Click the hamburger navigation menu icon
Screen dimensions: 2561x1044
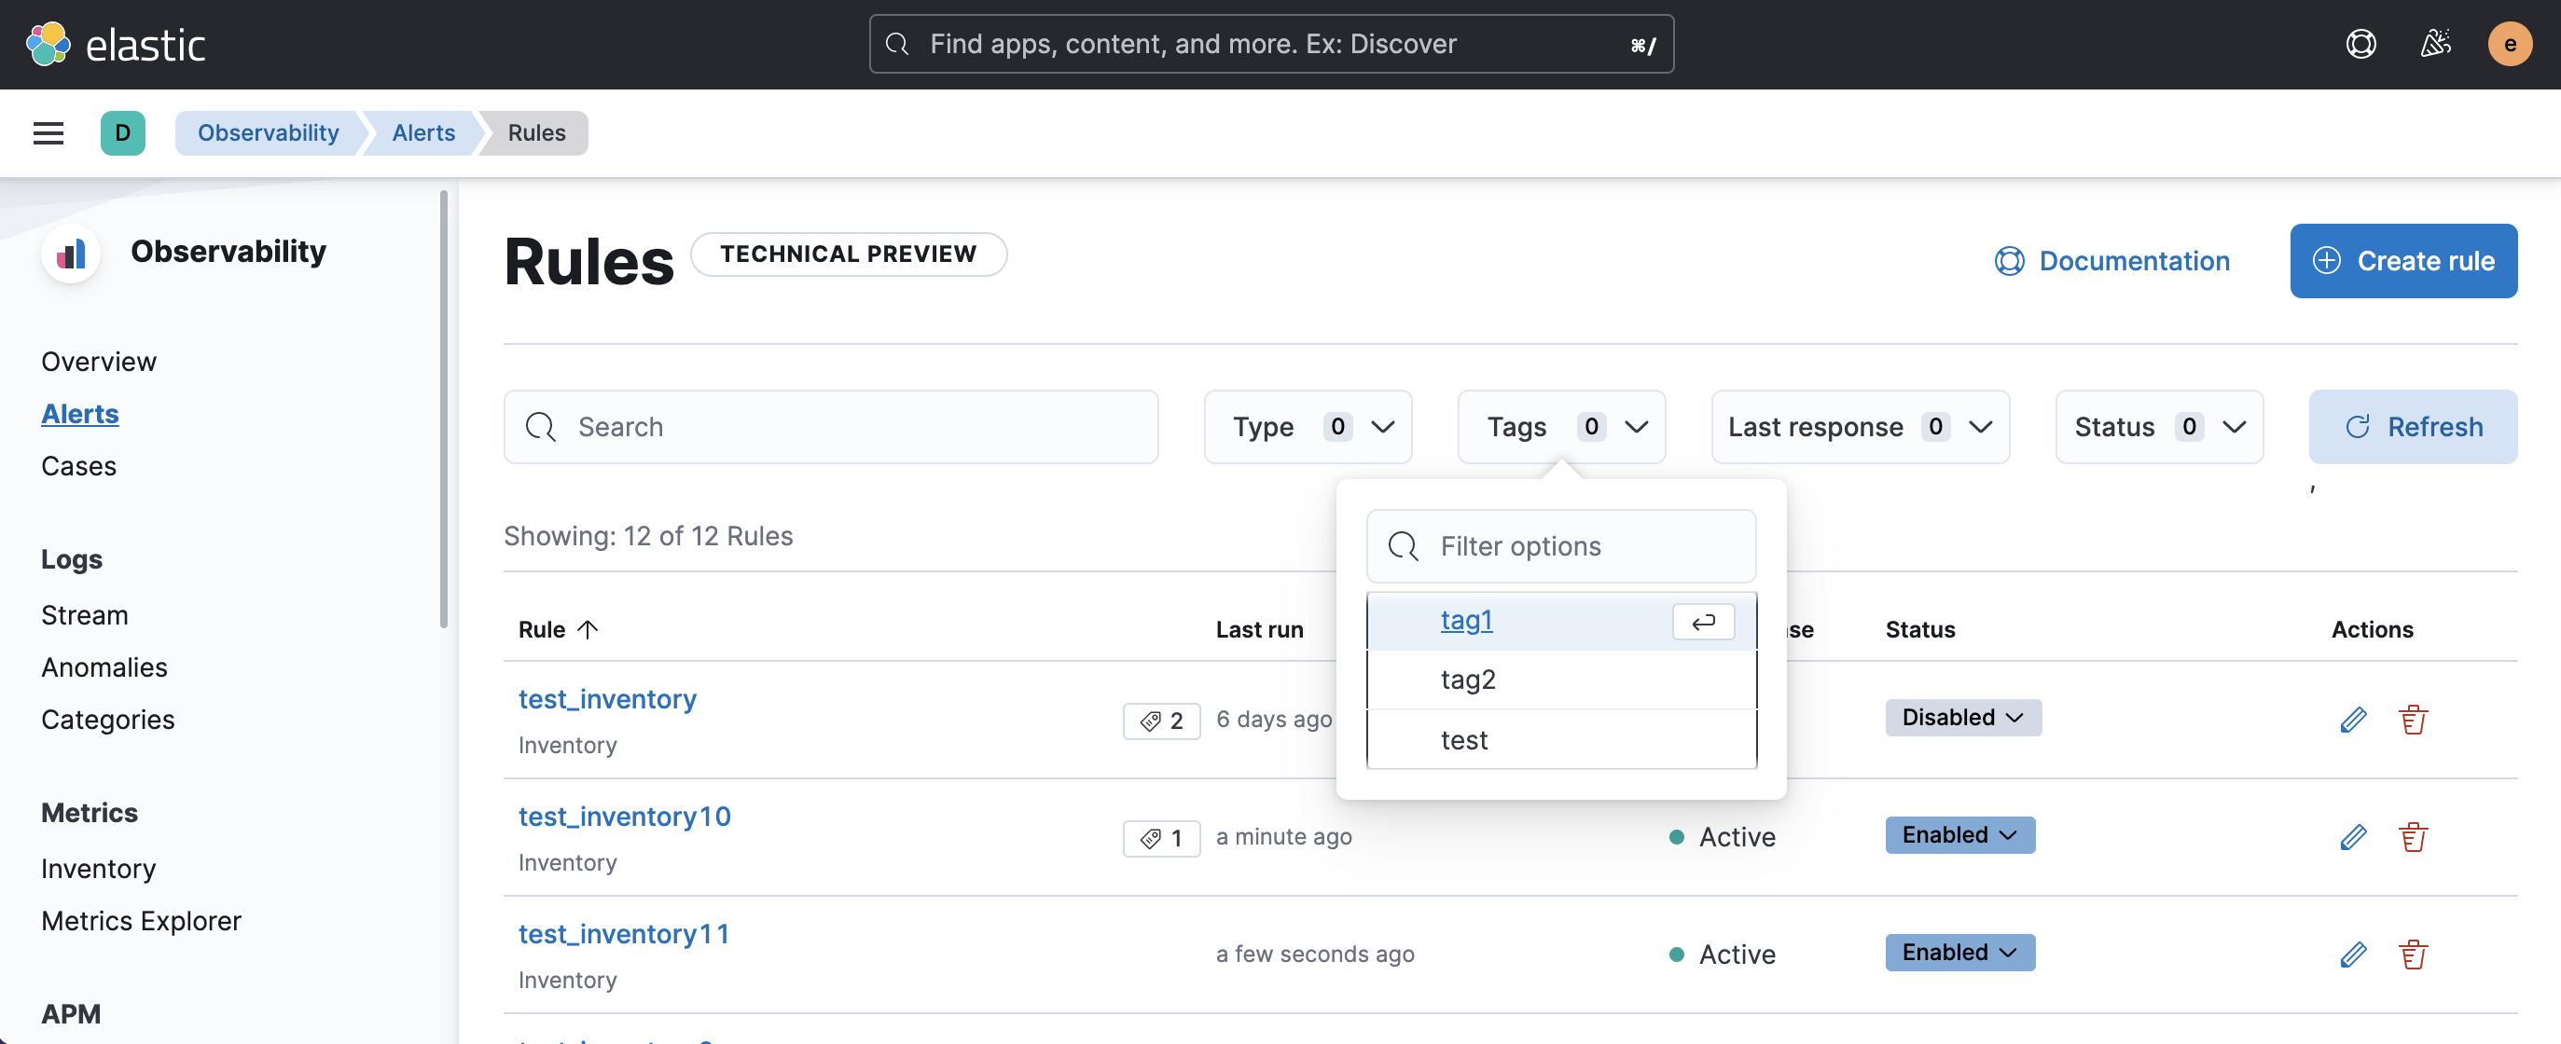(x=48, y=133)
